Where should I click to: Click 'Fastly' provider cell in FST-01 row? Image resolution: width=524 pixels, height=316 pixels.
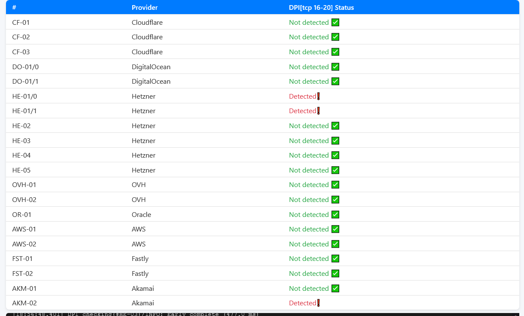tap(140, 259)
